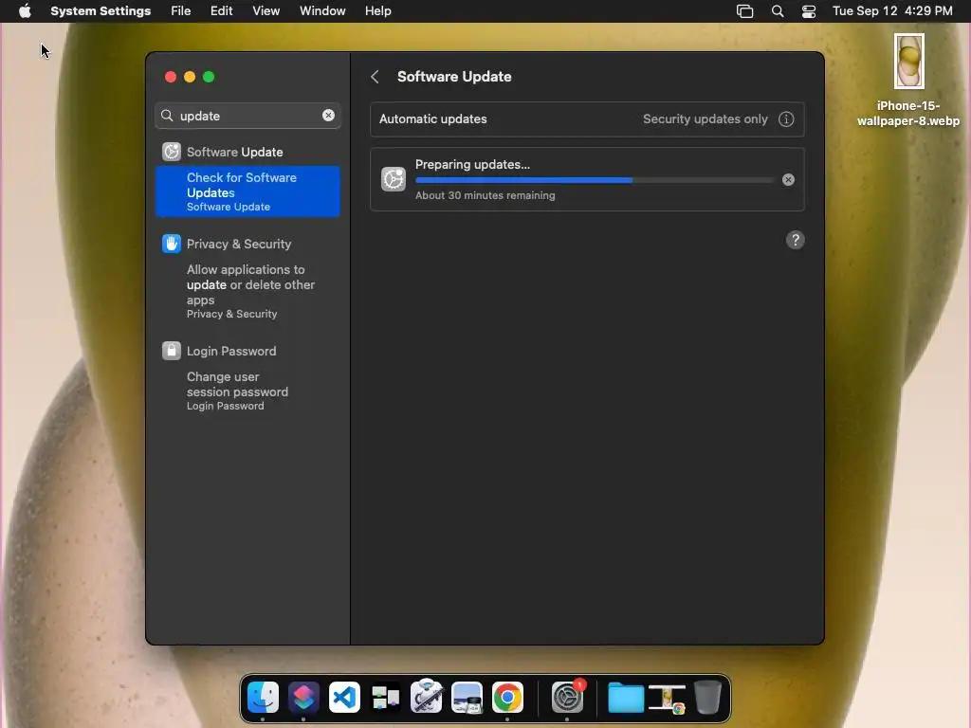Click the date and time in menu bar
The width and height of the screenshot is (971, 728).
[x=892, y=11]
